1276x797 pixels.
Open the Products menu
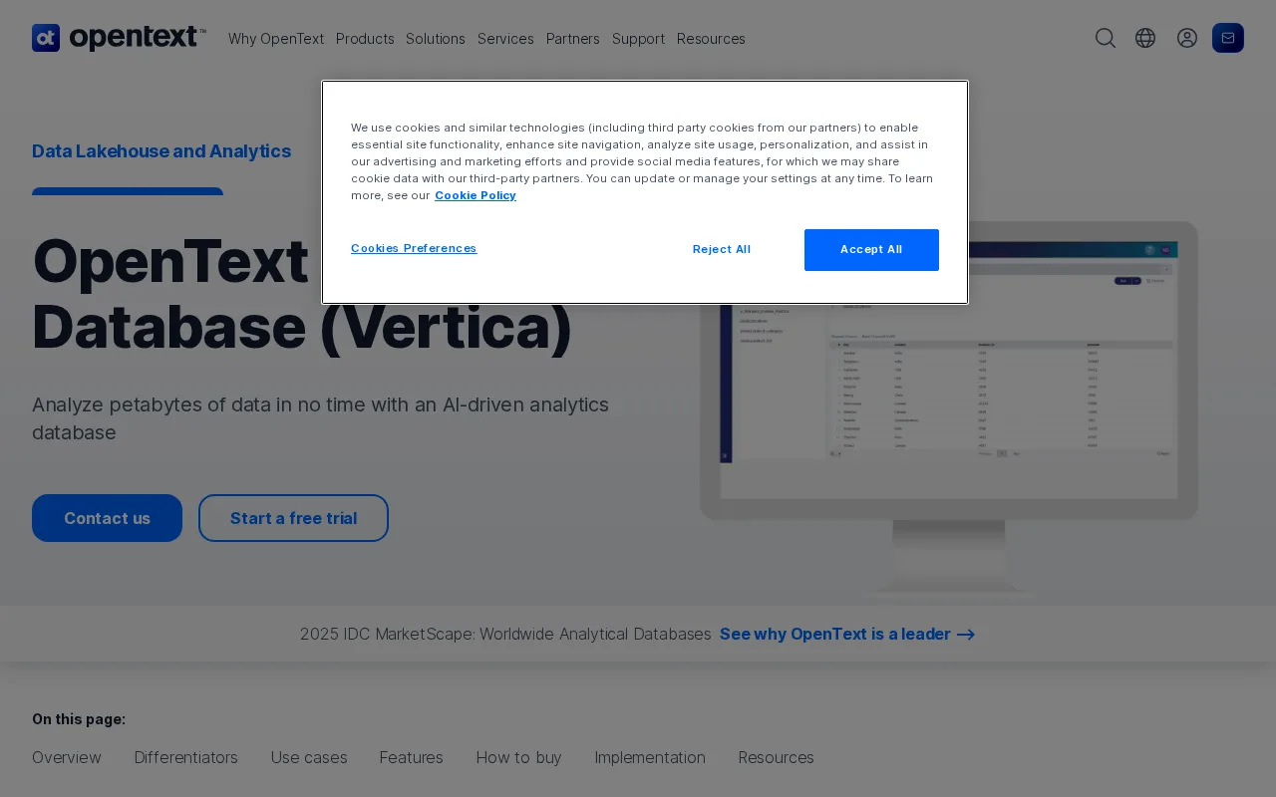(365, 39)
